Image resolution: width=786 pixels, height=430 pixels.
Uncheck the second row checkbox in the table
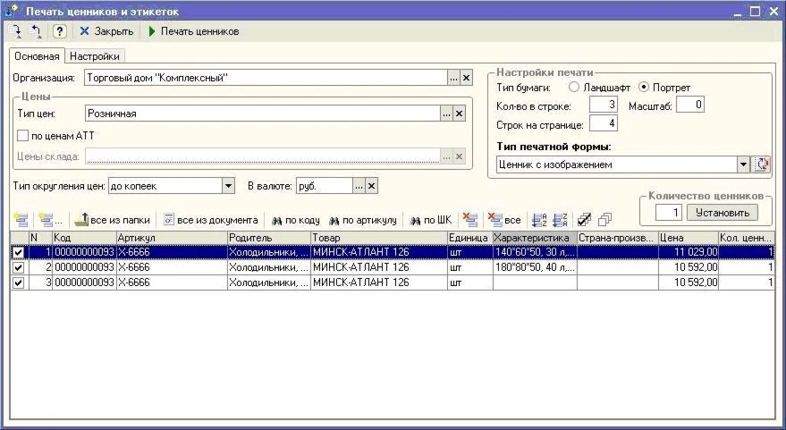[x=19, y=267]
